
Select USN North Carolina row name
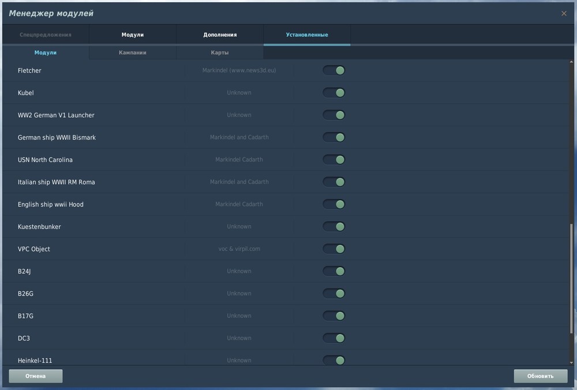(x=45, y=160)
